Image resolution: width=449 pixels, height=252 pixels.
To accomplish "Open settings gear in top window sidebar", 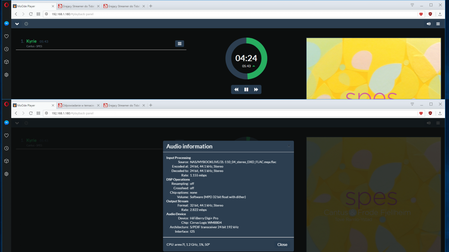I will (x=6, y=75).
